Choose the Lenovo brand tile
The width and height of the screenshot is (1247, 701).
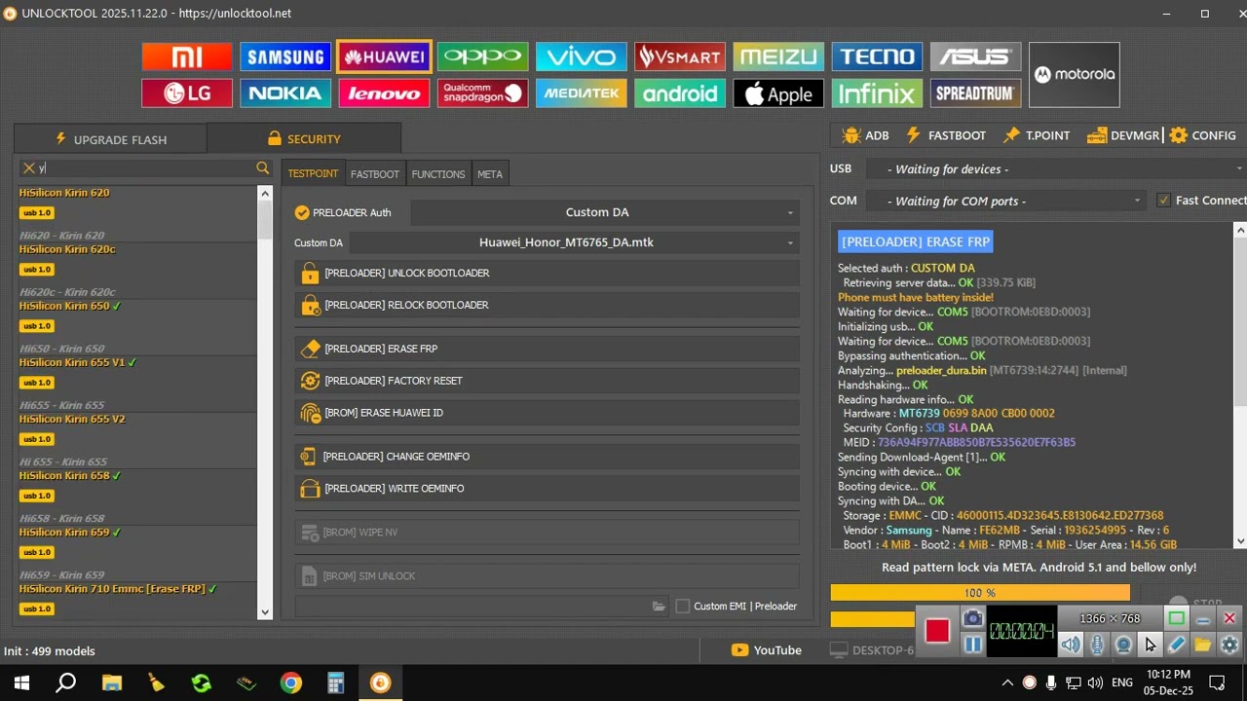384,93
